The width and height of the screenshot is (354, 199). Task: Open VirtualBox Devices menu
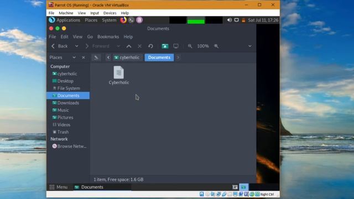tap(110, 13)
